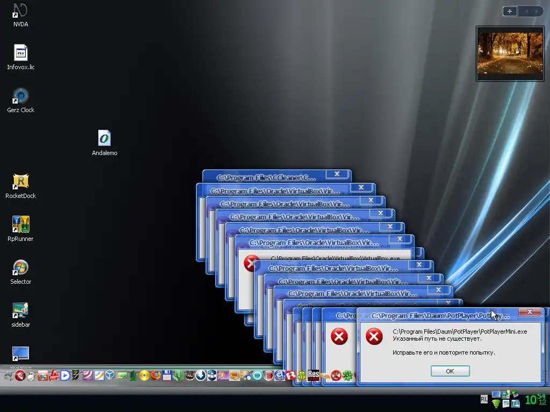
Task: Launch Firefox from the dock
Action: (156, 376)
